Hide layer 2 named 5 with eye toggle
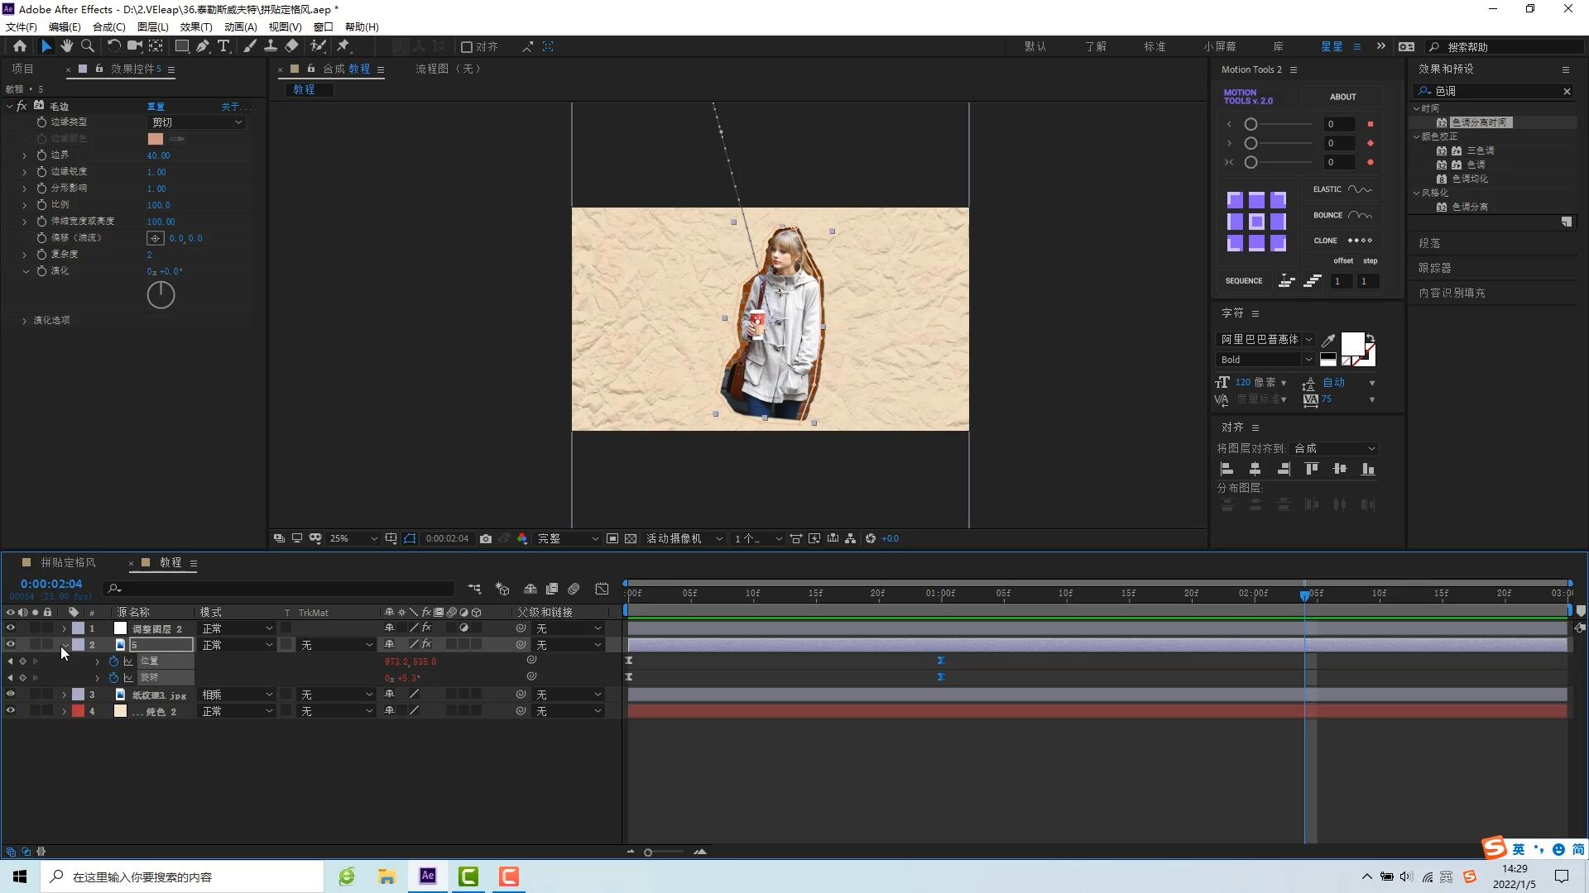The height and width of the screenshot is (893, 1589). coord(11,645)
